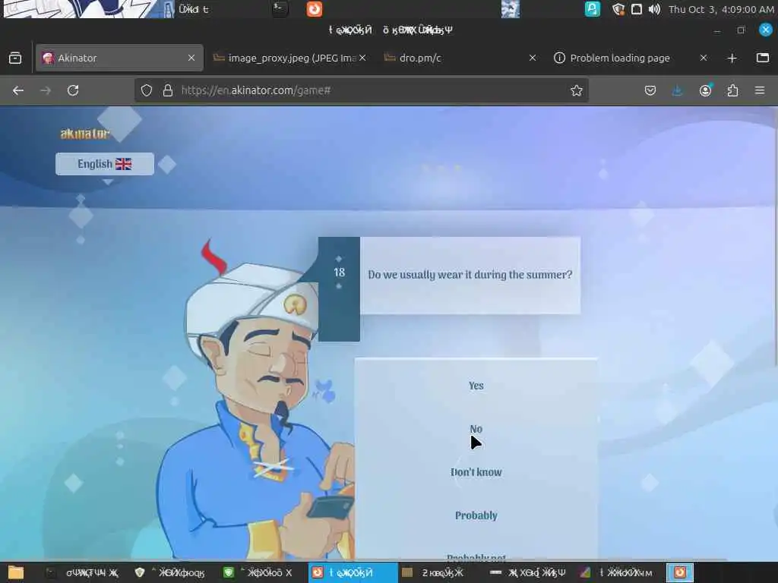Open the terminal launcher in top panel
Image resolution: width=778 pixels, height=583 pixels.
click(280, 9)
